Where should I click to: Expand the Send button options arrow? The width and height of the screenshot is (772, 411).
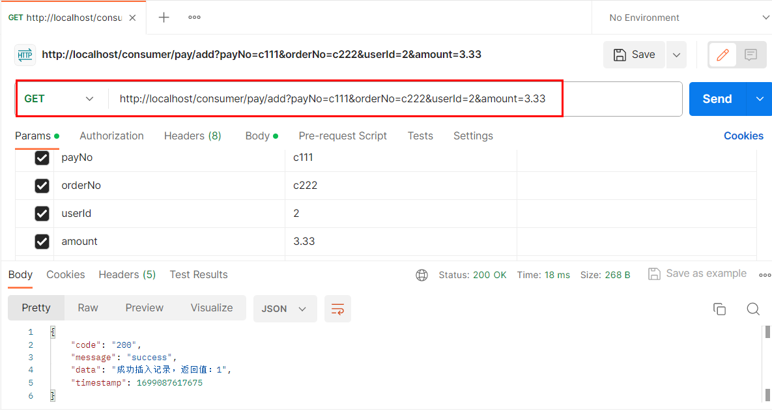(x=760, y=99)
